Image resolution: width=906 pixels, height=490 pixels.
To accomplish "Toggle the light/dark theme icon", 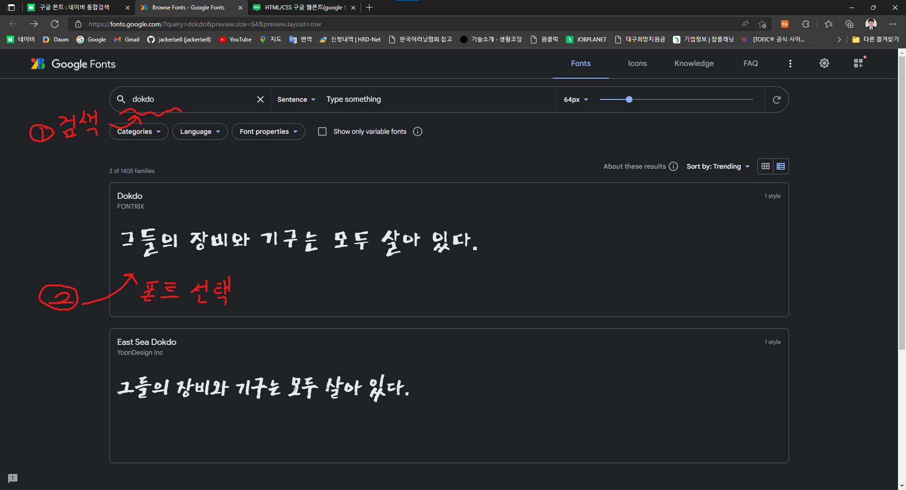I will click(824, 63).
